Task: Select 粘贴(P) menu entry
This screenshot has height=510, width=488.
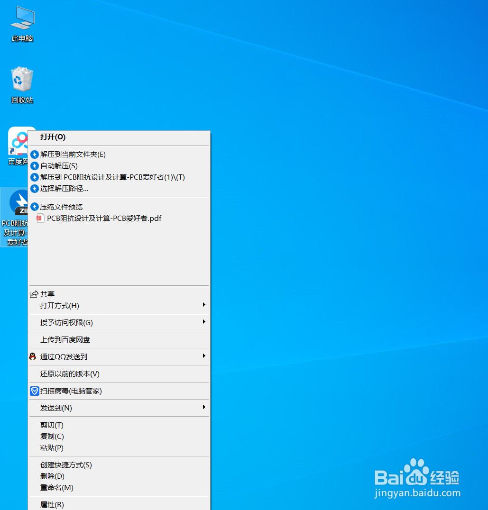Action: [x=119, y=448]
